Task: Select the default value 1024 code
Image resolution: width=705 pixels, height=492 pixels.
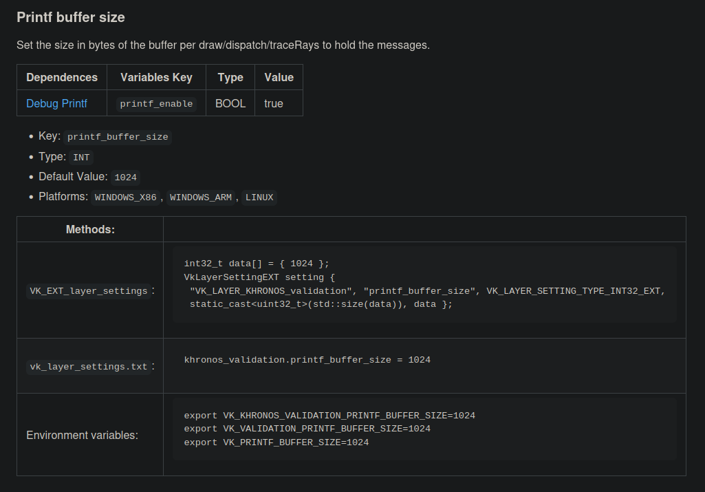Action: (125, 178)
